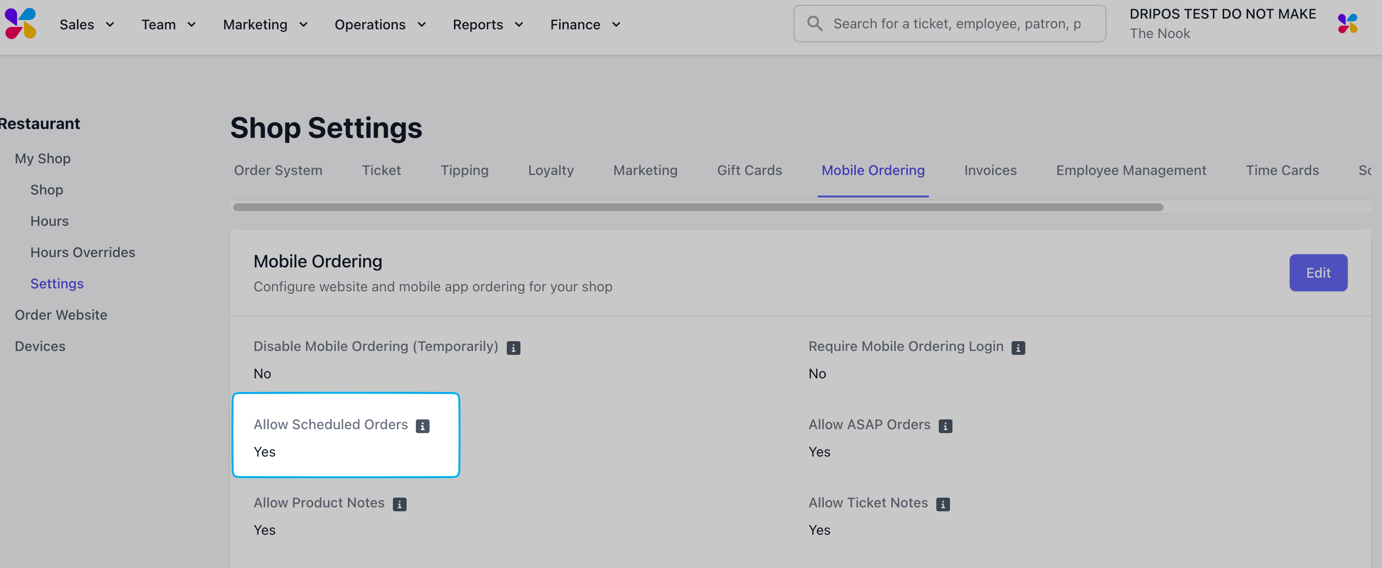Viewport: 1382px width, 568px height.
Task: Click info icon next to Allow Ticket Notes
Action: (x=943, y=504)
